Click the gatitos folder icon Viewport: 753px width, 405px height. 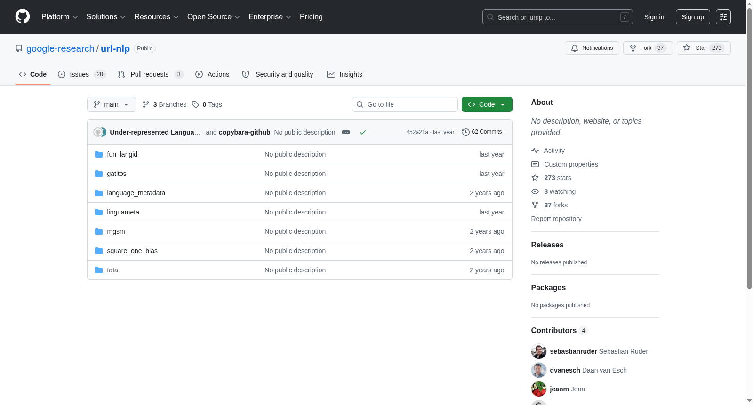(99, 174)
